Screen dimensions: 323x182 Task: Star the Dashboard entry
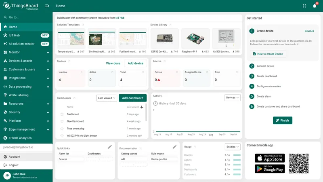pyautogui.click(x=62, y=114)
